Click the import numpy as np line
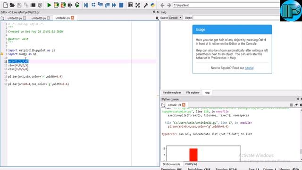302x170 pixels. point(22,54)
